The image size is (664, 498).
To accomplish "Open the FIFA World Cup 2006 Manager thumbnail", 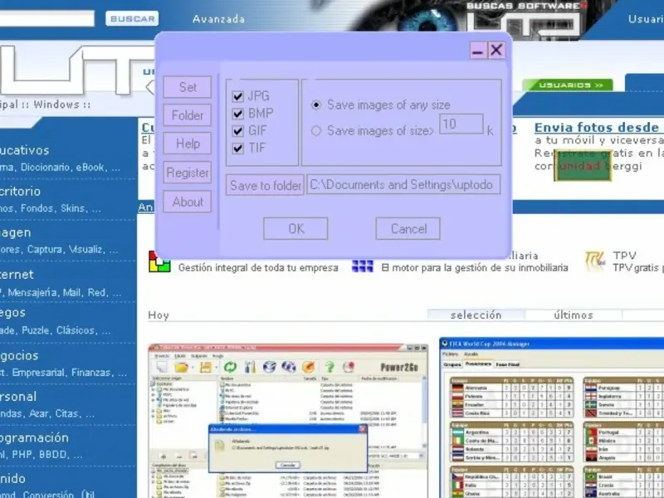I will pos(552,417).
